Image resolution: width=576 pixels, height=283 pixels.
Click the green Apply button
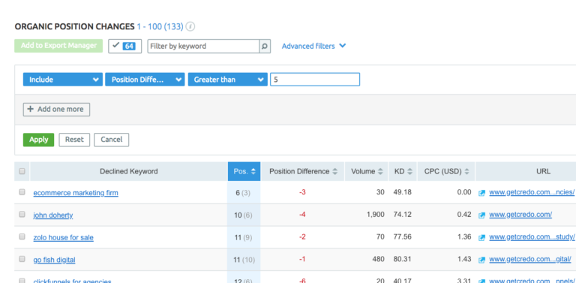38,140
